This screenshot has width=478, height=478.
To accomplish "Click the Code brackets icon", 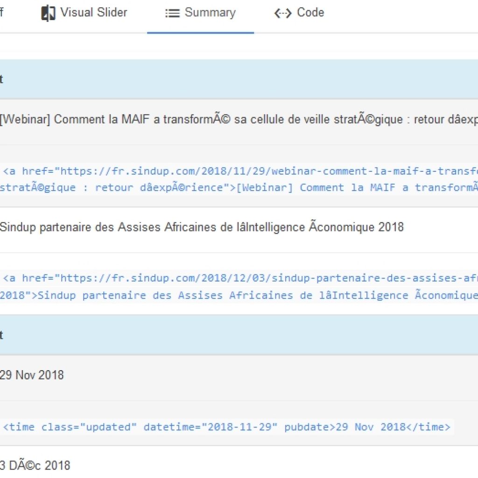I will pos(282,14).
